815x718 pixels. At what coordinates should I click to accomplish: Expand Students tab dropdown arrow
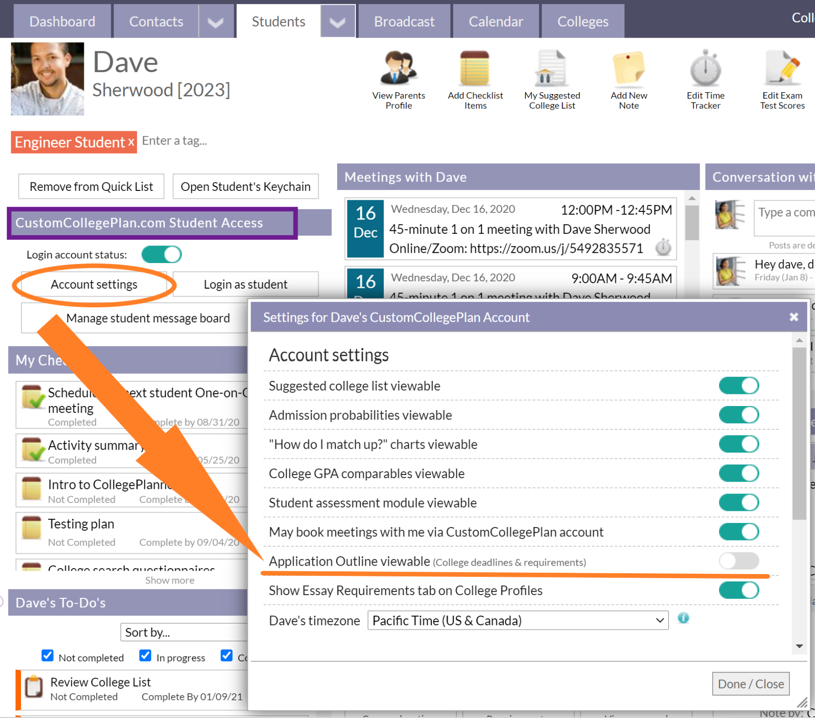coord(338,21)
